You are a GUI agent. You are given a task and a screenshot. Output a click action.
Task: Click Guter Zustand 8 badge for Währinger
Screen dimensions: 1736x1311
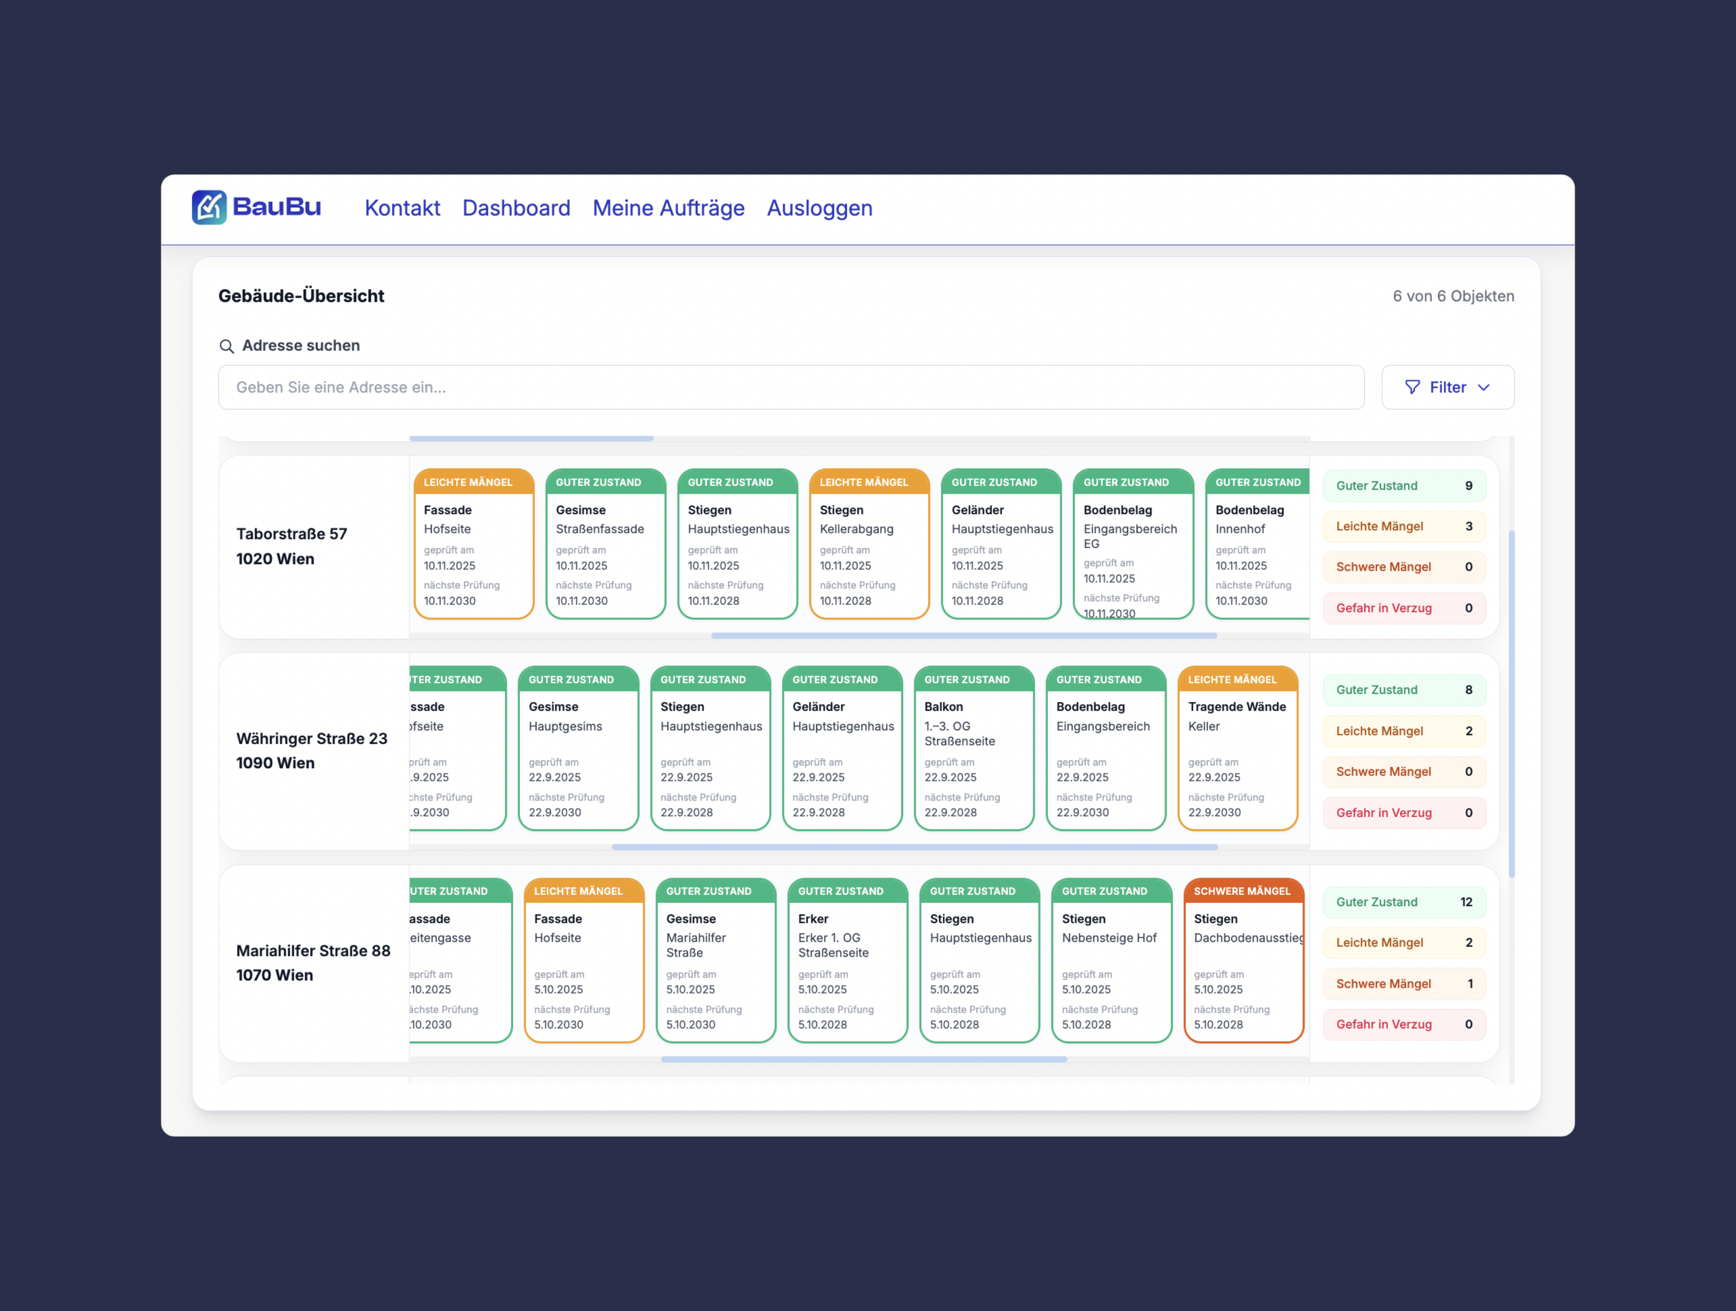pyautogui.click(x=1404, y=690)
